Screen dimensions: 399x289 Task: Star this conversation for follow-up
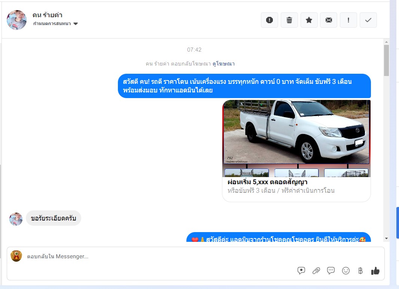point(309,20)
